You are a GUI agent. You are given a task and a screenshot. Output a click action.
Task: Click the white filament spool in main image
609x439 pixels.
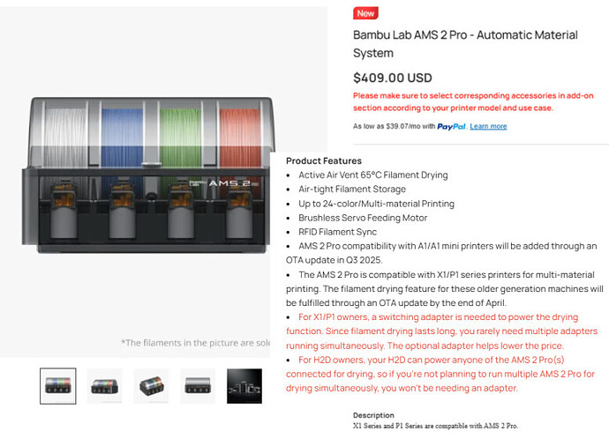[x=65, y=138]
